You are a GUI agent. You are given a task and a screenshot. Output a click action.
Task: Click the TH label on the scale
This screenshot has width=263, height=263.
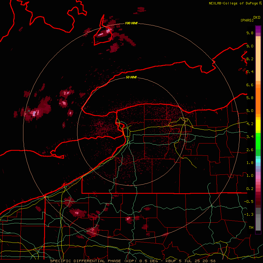pyautogui.click(x=251, y=228)
